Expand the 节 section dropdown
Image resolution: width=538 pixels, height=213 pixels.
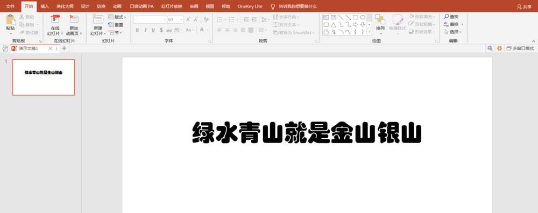point(115,33)
